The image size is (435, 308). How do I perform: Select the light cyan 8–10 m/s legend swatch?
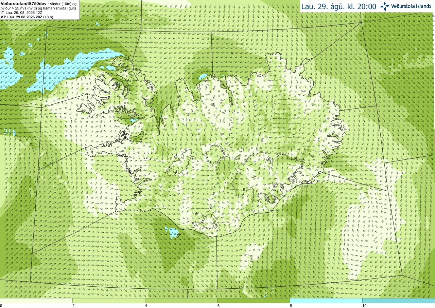(x=326, y=301)
